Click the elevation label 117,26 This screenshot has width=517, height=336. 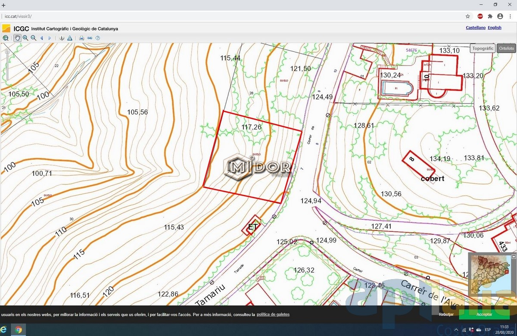click(x=252, y=127)
